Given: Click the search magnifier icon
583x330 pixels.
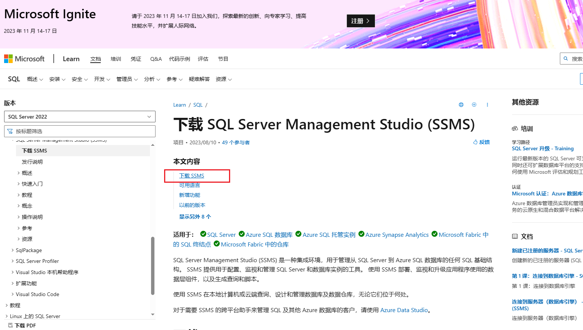Looking at the screenshot, I should pyautogui.click(x=565, y=59).
